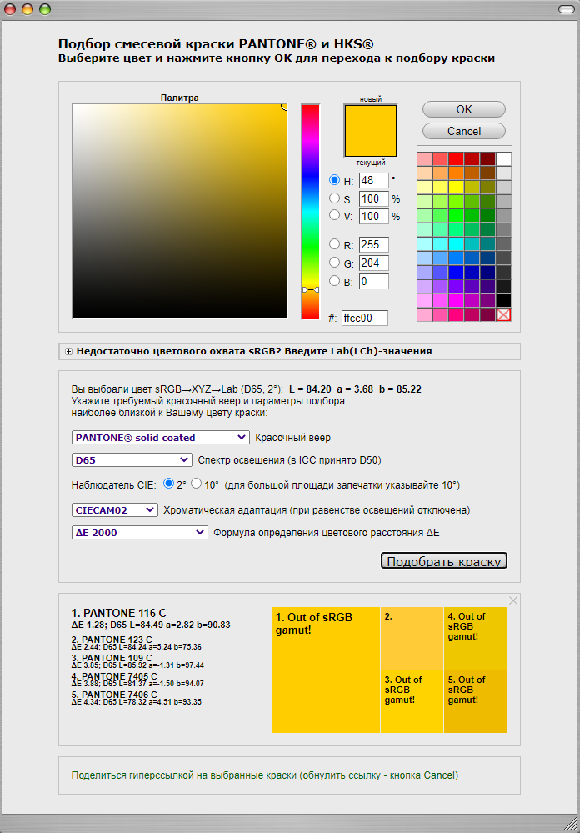The height and width of the screenshot is (833, 580).
Task: Open the CIECAM02 chromatic adaptation dropdown
Action: pyautogui.click(x=115, y=509)
